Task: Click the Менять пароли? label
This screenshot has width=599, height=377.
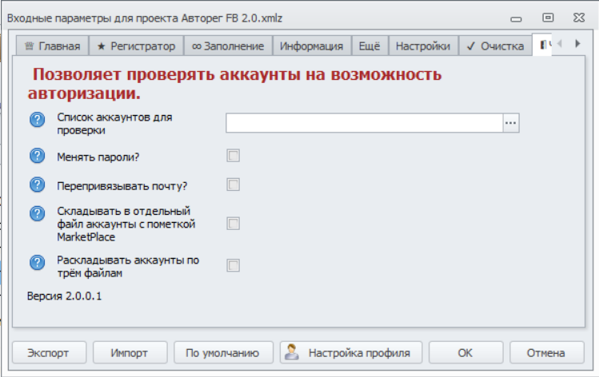Action: (98, 157)
